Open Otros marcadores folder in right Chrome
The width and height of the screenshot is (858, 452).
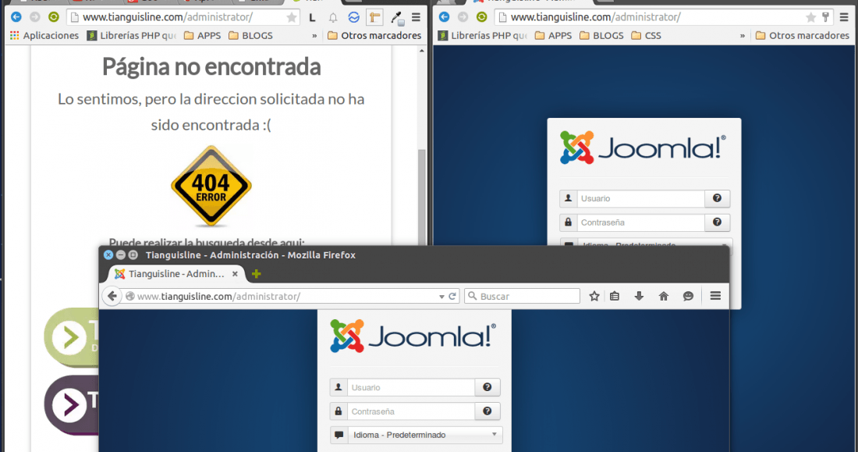[802, 36]
